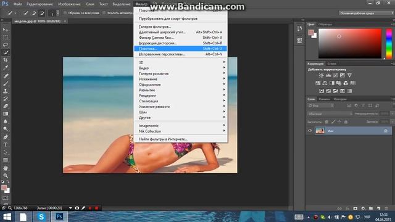The width and height of the screenshot is (395, 222).
Task: Click add to selection mode icon
Action: click(x=34, y=13)
